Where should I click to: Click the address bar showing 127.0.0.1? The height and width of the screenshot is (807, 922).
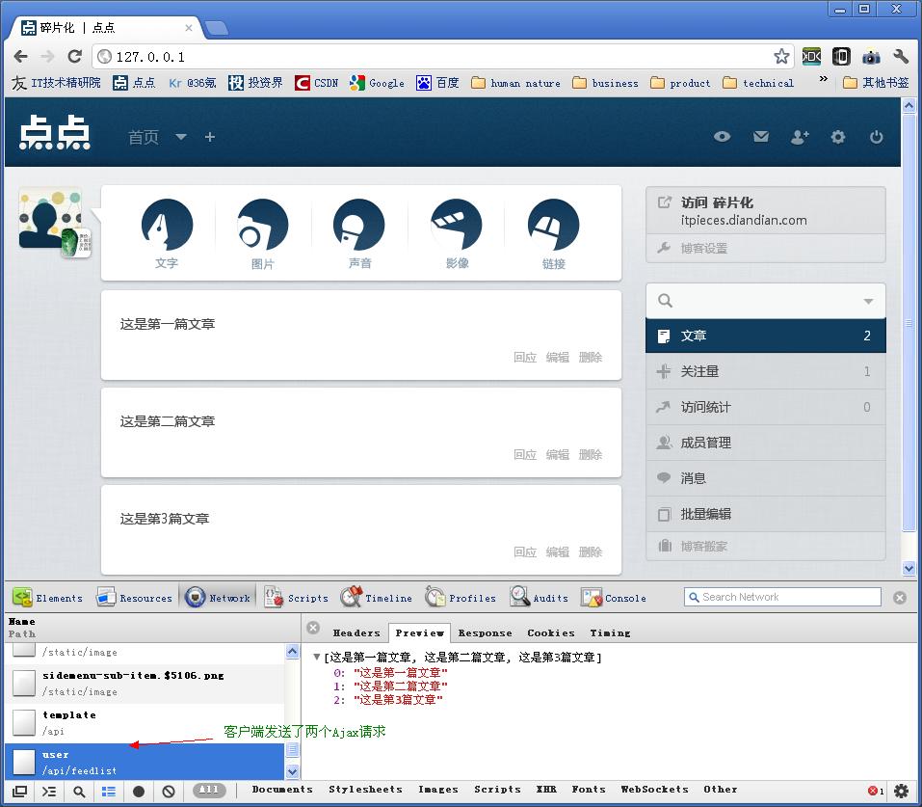tap(444, 57)
